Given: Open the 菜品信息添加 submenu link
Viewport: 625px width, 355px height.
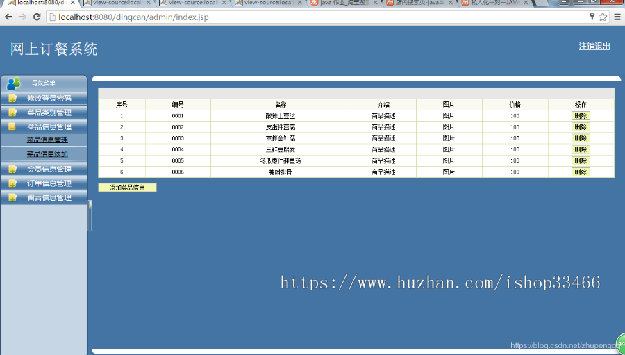Looking at the screenshot, I should tap(47, 154).
